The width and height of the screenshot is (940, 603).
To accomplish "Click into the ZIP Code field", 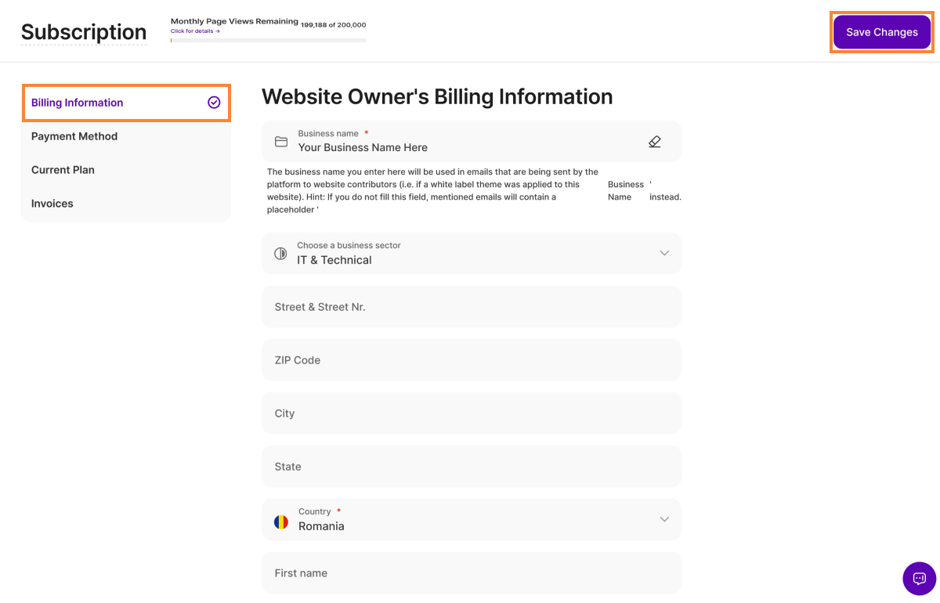I will pyautogui.click(x=470, y=360).
